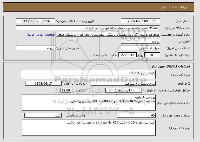Screen dimensions: 200x142
Task: Click the delivery city field بیرجند
Action: pos(36,48)
